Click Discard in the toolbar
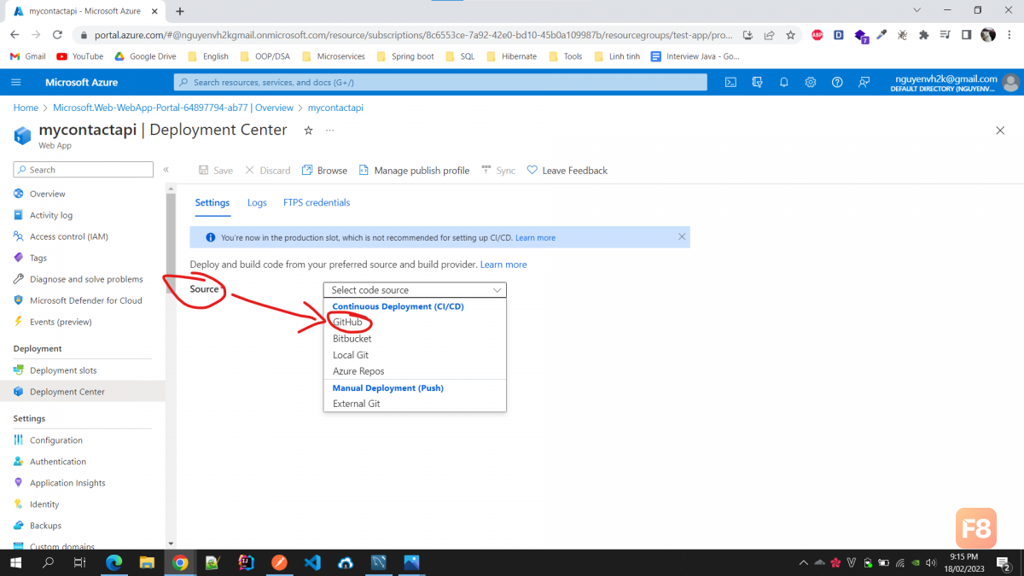The width and height of the screenshot is (1024, 576). (268, 171)
